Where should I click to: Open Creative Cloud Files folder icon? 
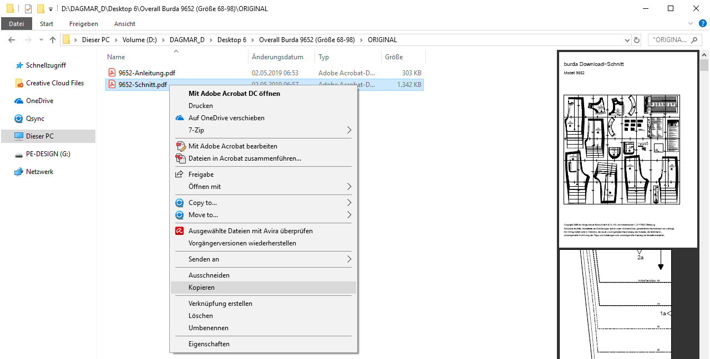point(18,83)
